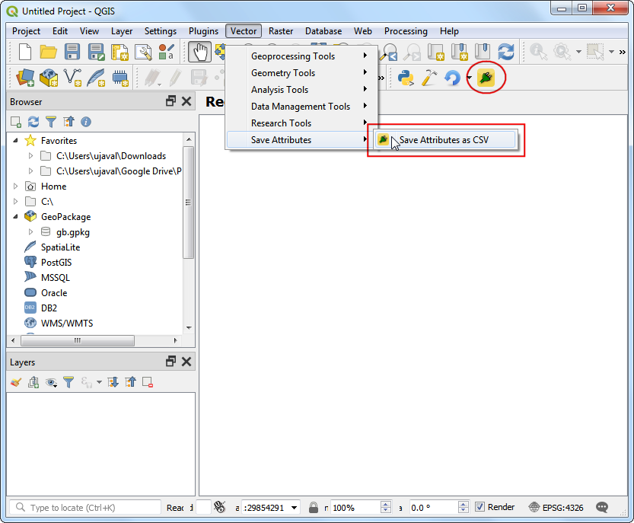Open the Raster menu
This screenshot has height=523, width=634.
280,31
